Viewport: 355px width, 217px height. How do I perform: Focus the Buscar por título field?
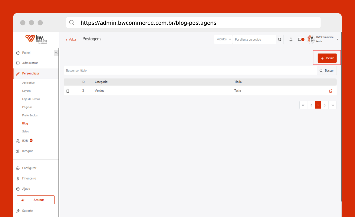pos(190,70)
